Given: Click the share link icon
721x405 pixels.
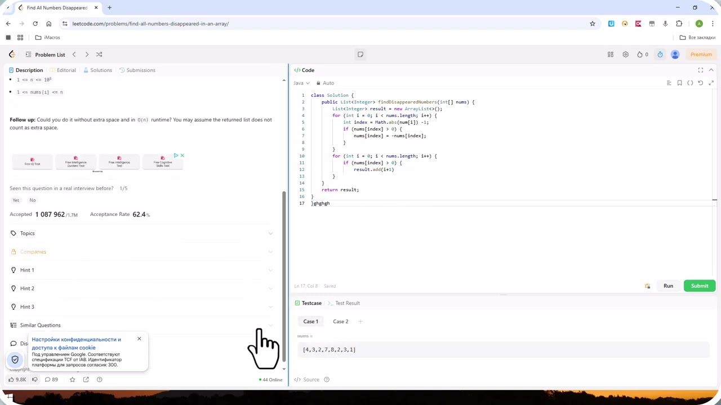Looking at the screenshot, I should coord(86,380).
